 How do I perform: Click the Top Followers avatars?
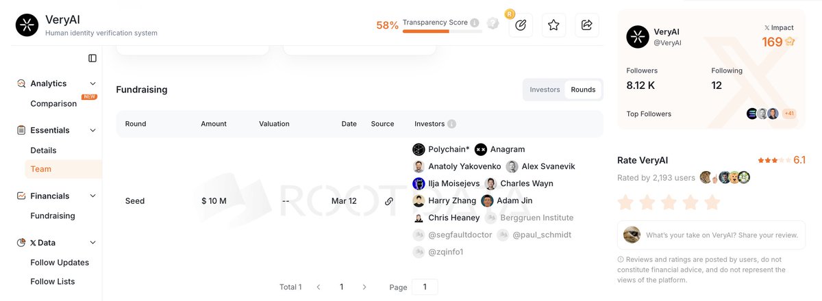762,114
